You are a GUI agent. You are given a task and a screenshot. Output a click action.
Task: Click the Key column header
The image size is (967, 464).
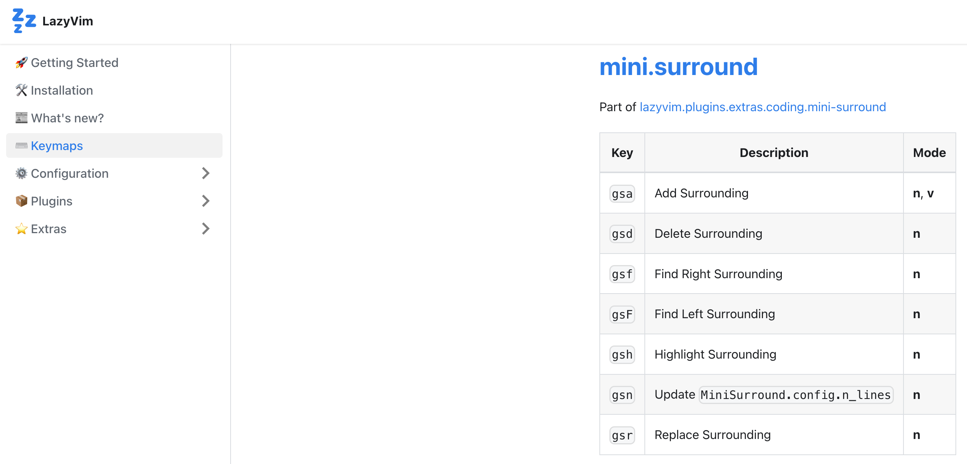coord(622,153)
